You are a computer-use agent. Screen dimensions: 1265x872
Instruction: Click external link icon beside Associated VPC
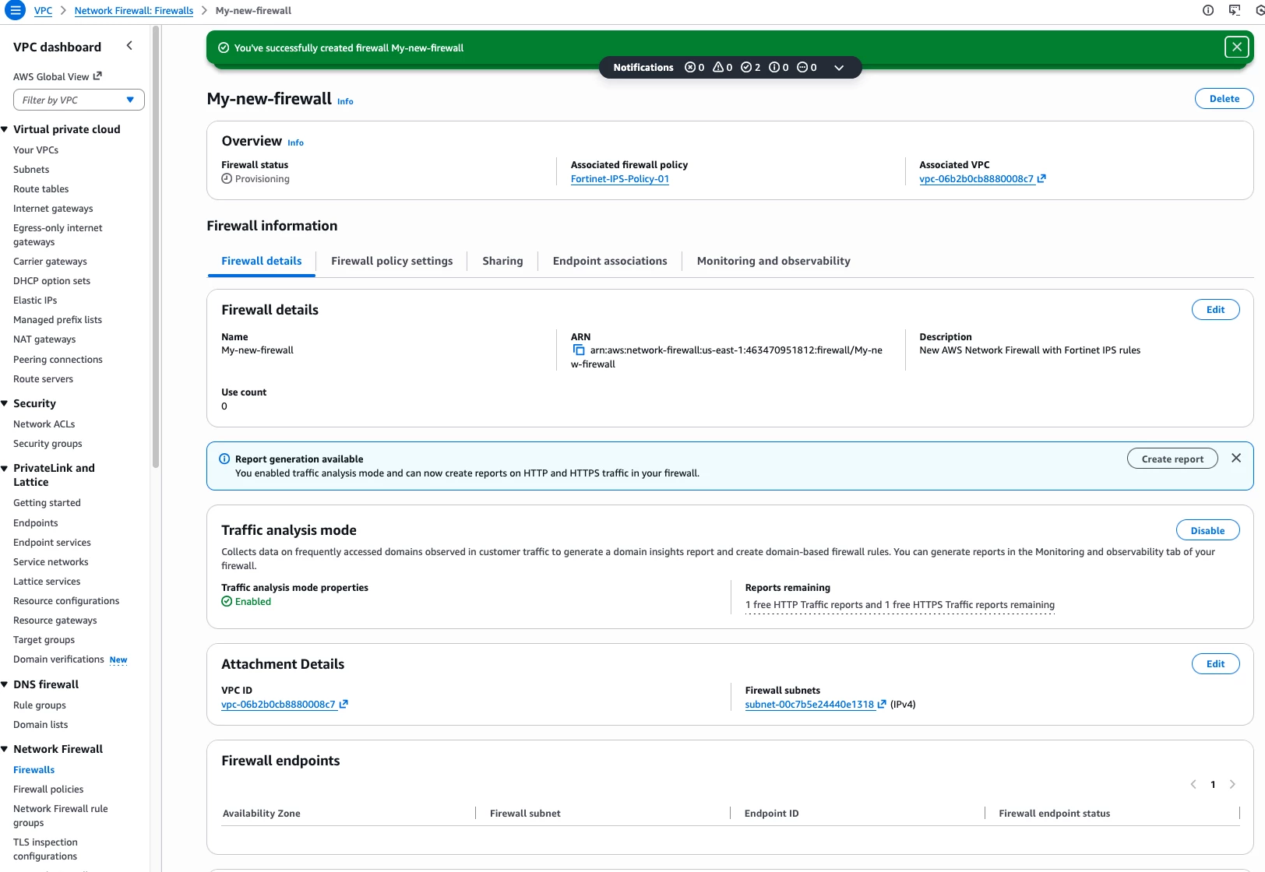1041,178
